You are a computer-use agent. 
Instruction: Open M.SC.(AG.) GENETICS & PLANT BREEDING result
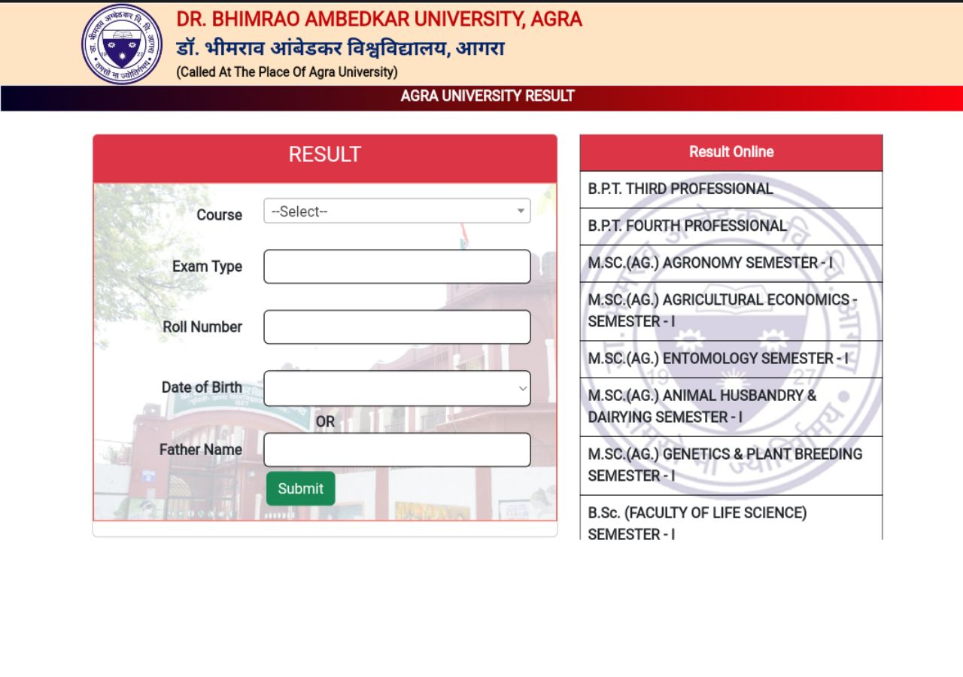[731, 466]
